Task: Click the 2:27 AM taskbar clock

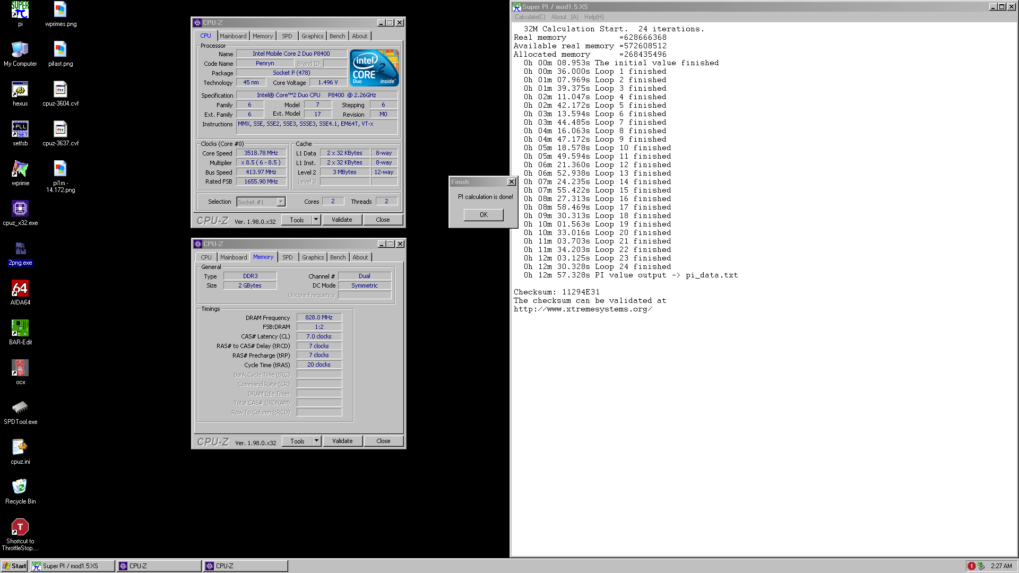Action: pyautogui.click(x=1001, y=566)
